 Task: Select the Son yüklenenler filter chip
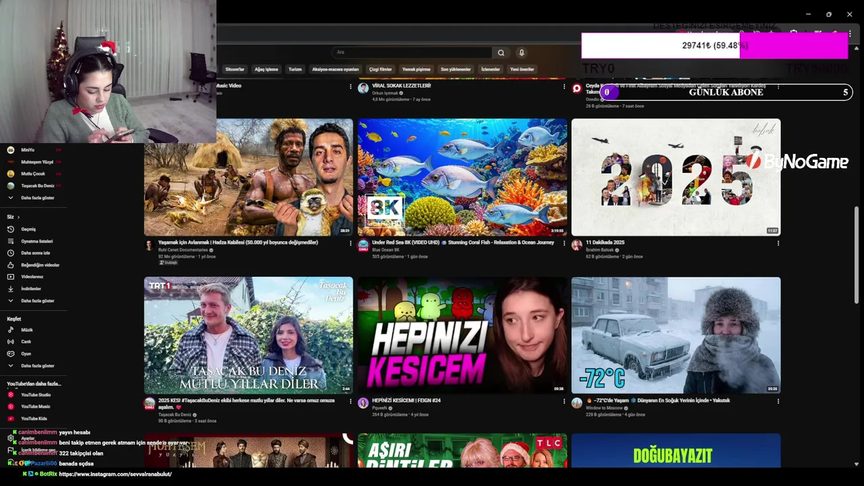point(456,70)
